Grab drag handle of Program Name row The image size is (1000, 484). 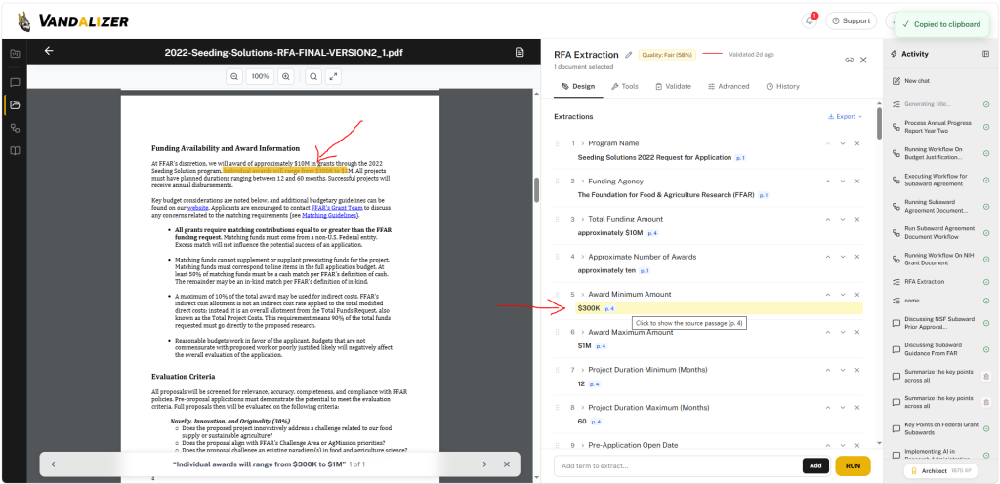(x=558, y=143)
